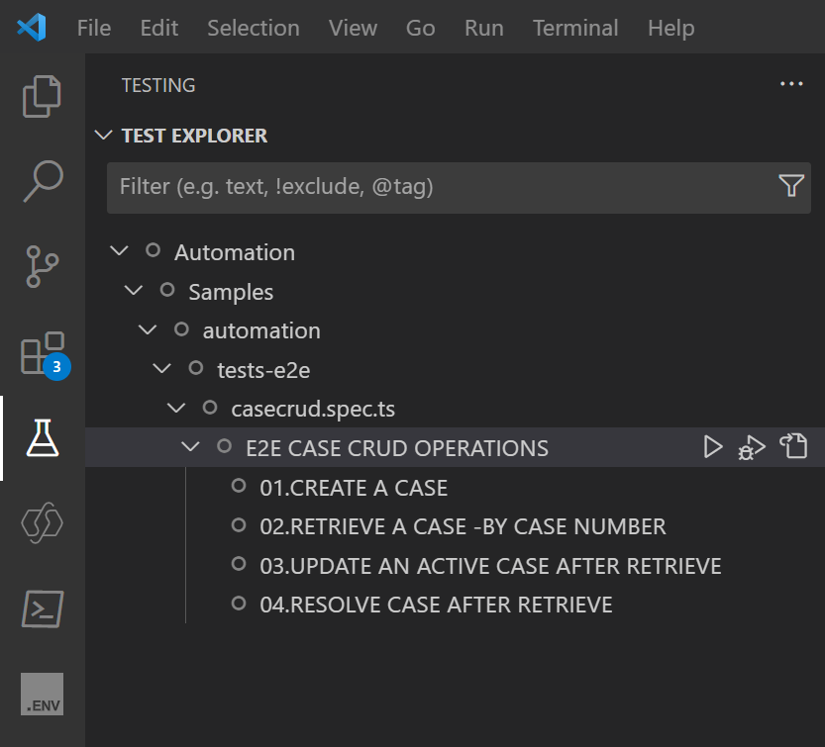Collapse the casecrud.spec.ts node
This screenshot has width=825, height=747.
(x=176, y=408)
